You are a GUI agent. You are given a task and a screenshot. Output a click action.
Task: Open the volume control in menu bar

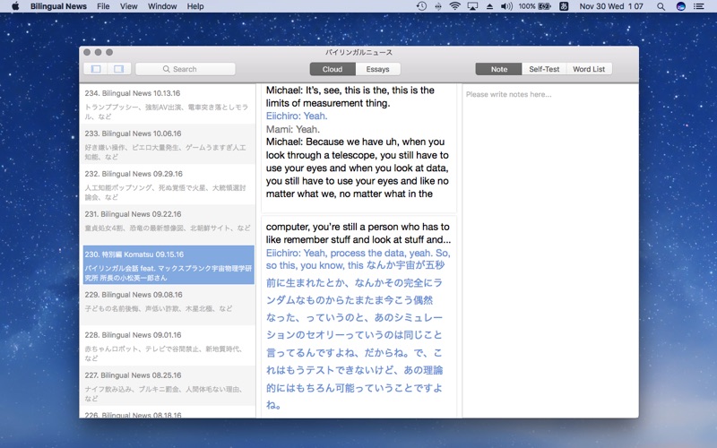pos(506,6)
